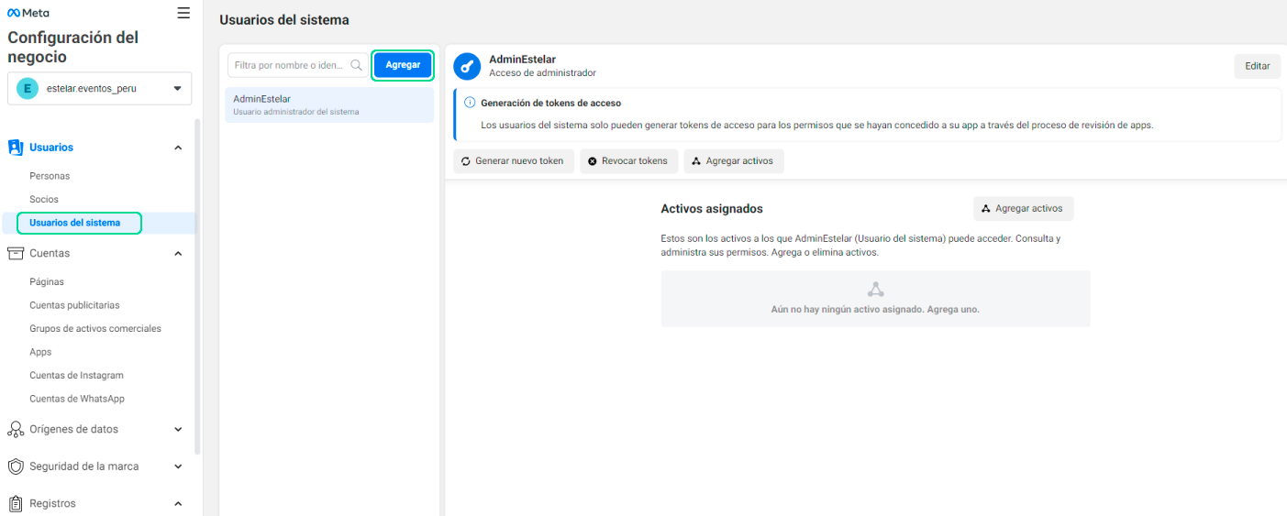
Task: Open the hamburger menu next to Meta logo
Action: [x=183, y=13]
